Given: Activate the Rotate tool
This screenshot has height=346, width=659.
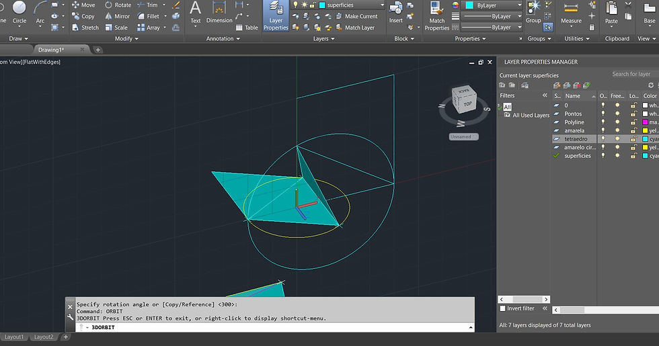Looking at the screenshot, I should (x=118, y=5).
